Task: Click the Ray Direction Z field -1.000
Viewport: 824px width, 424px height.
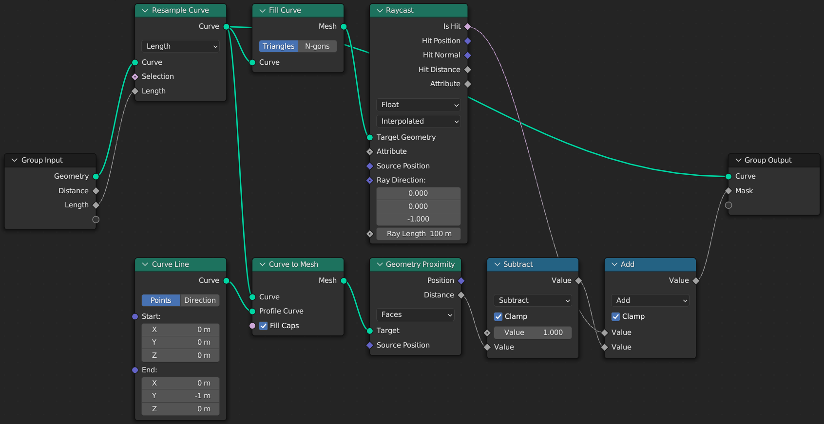Action: (418, 219)
